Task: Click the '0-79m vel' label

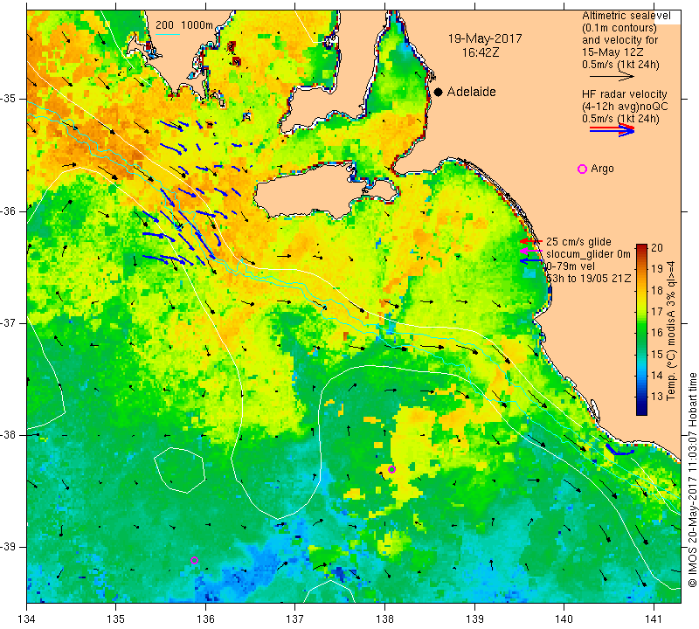Action: point(571,266)
